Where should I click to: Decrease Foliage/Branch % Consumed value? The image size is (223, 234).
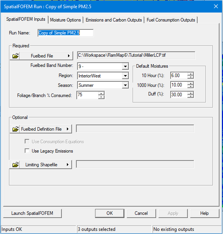[x=101, y=97]
